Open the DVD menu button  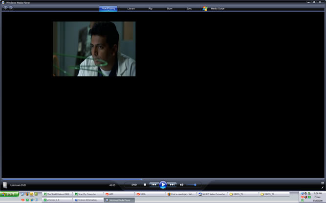pyautogui.click(x=134, y=185)
